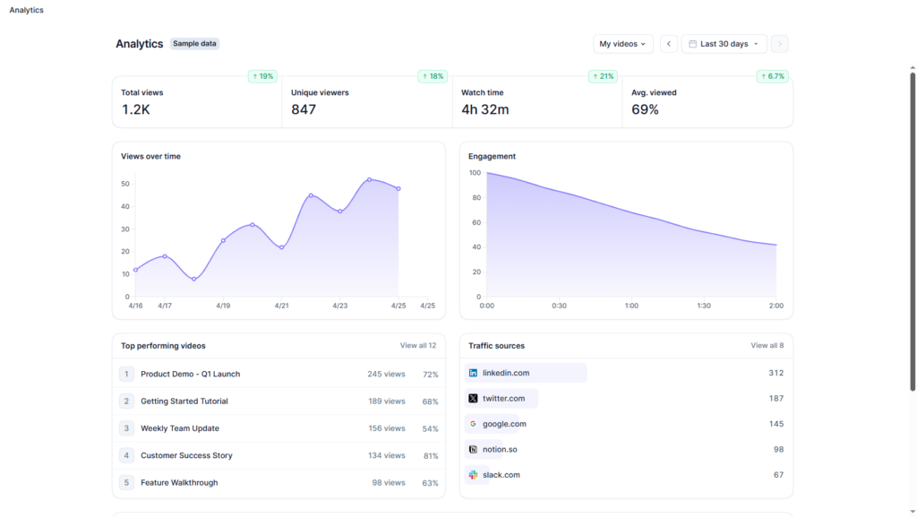Click the Twitter X icon in Traffic sources
This screenshot has width=917, height=518.
pyautogui.click(x=473, y=398)
